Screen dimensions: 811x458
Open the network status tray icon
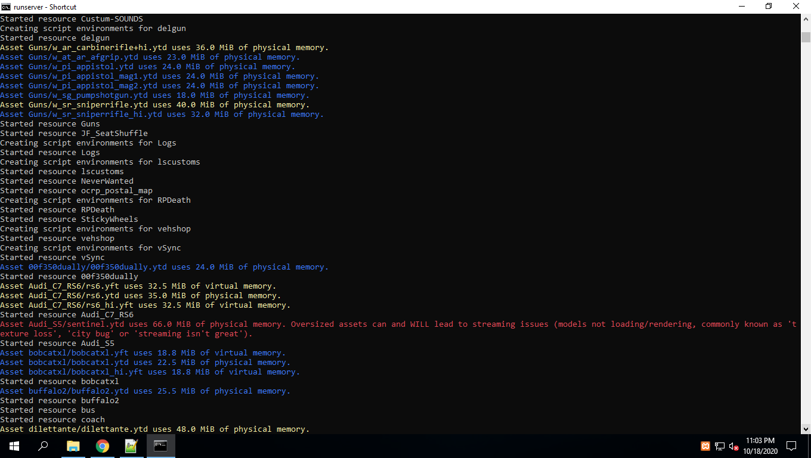(x=720, y=446)
